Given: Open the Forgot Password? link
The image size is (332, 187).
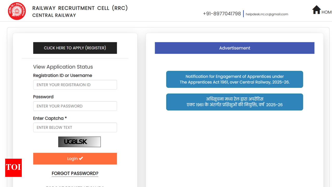Looking at the screenshot, I should click(x=75, y=173).
